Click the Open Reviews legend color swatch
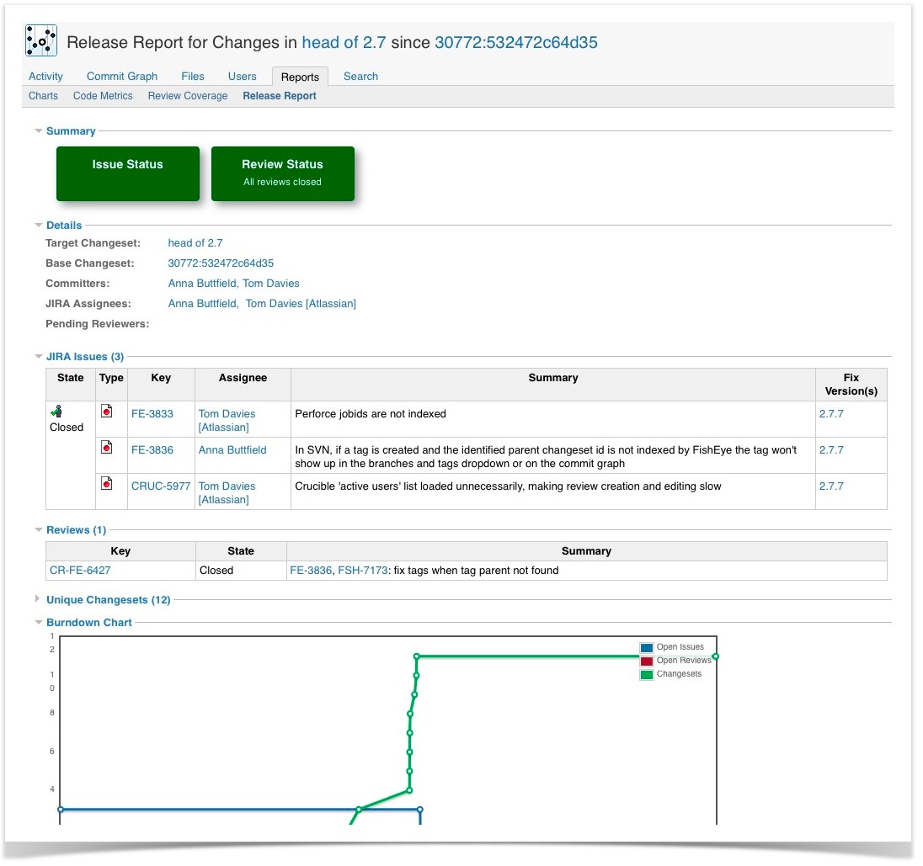Image resolution: width=923 pixels, height=866 pixels. coord(646,661)
